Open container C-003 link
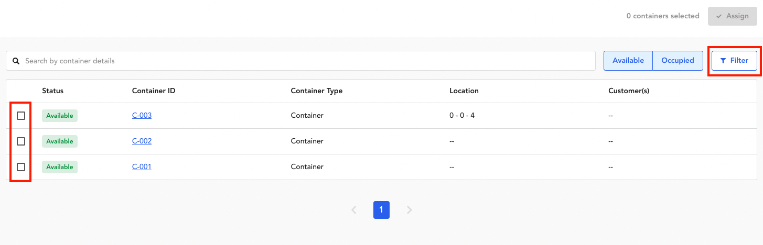 [142, 115]
